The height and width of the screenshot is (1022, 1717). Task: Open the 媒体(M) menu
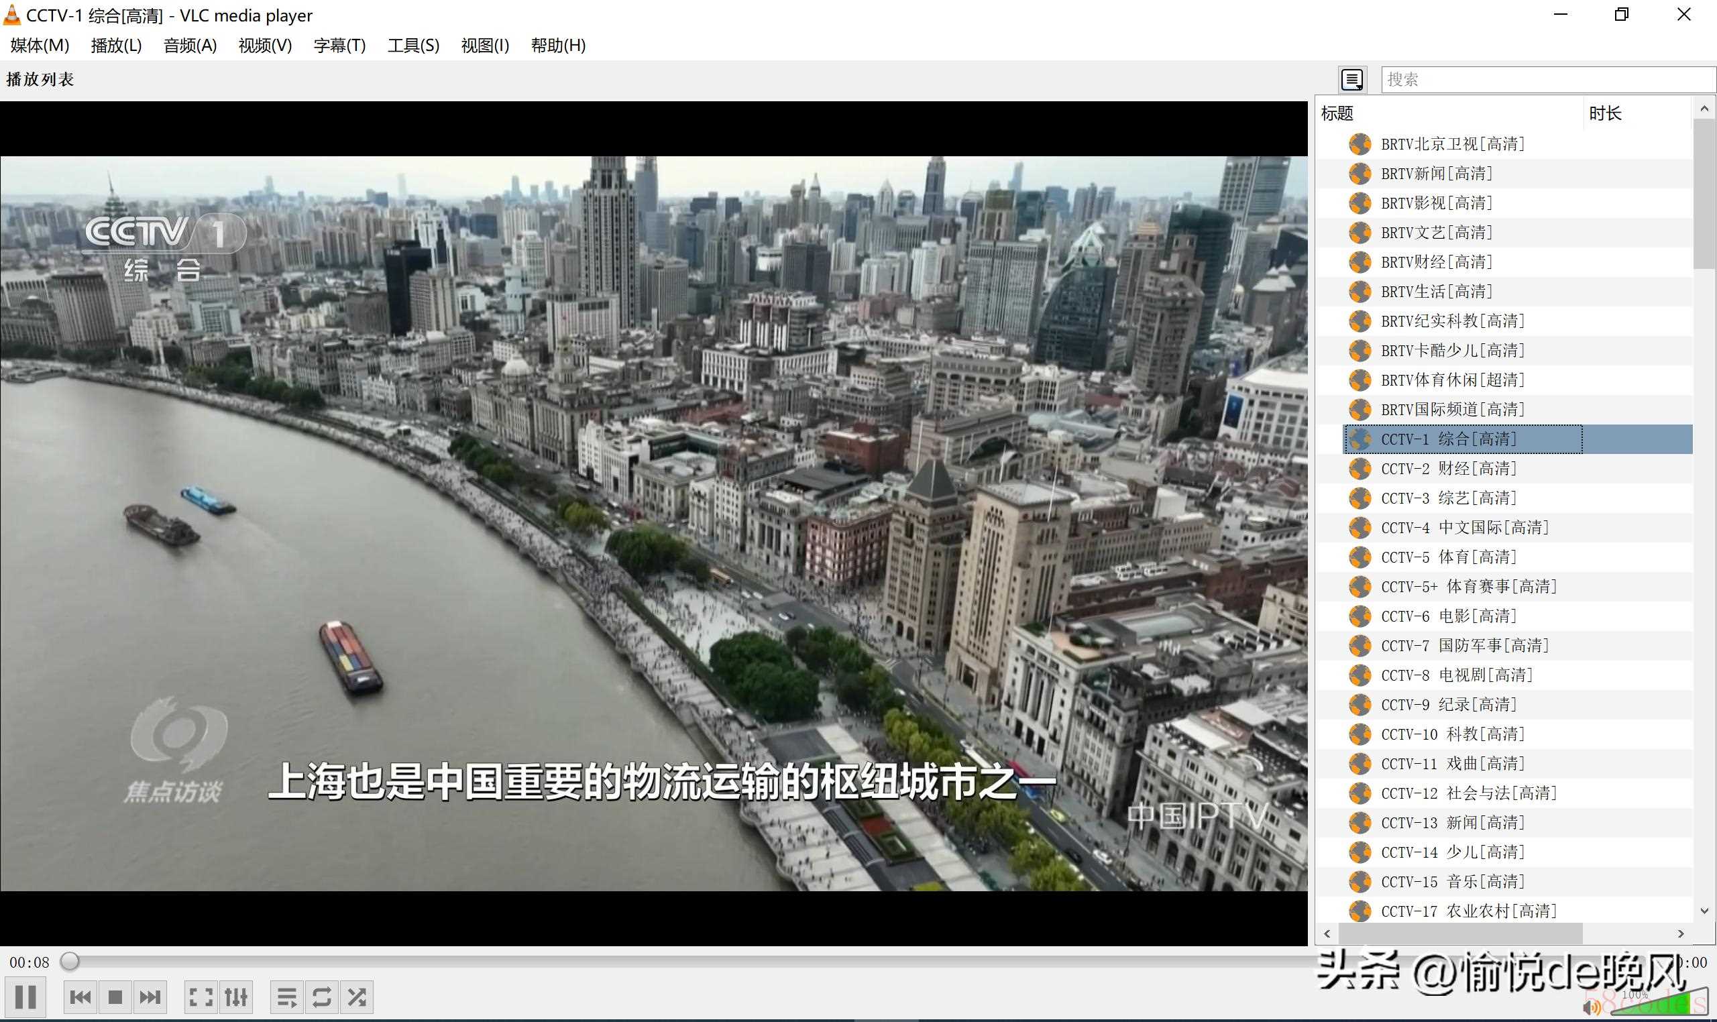[x=40, y=46]
